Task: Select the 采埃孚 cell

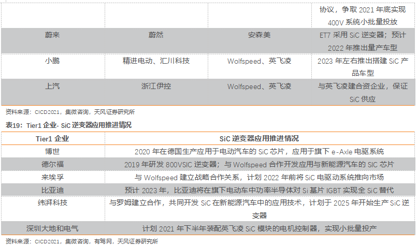Action: pyautogui.click(x=52, y=177)
